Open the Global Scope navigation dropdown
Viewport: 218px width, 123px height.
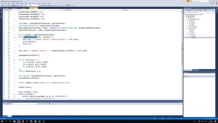tap(93, 10)
